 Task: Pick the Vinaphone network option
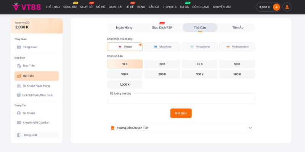pyautogui.click(x=199, y=47)
